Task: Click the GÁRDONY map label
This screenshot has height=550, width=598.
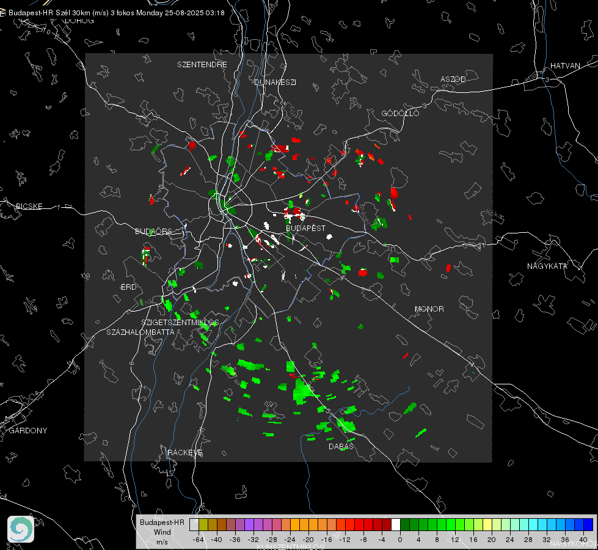Action: (x=28, y=431)
